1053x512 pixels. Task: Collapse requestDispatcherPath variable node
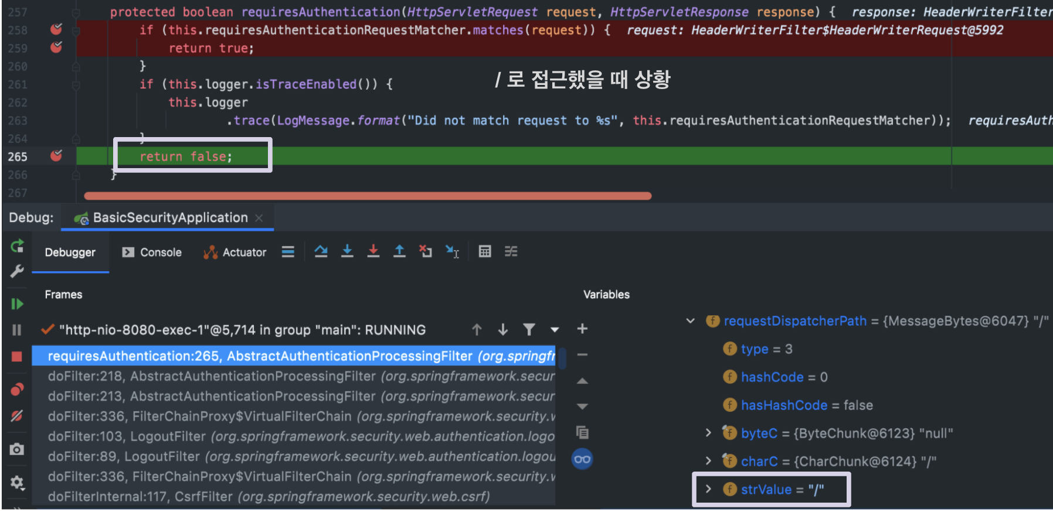691,321
